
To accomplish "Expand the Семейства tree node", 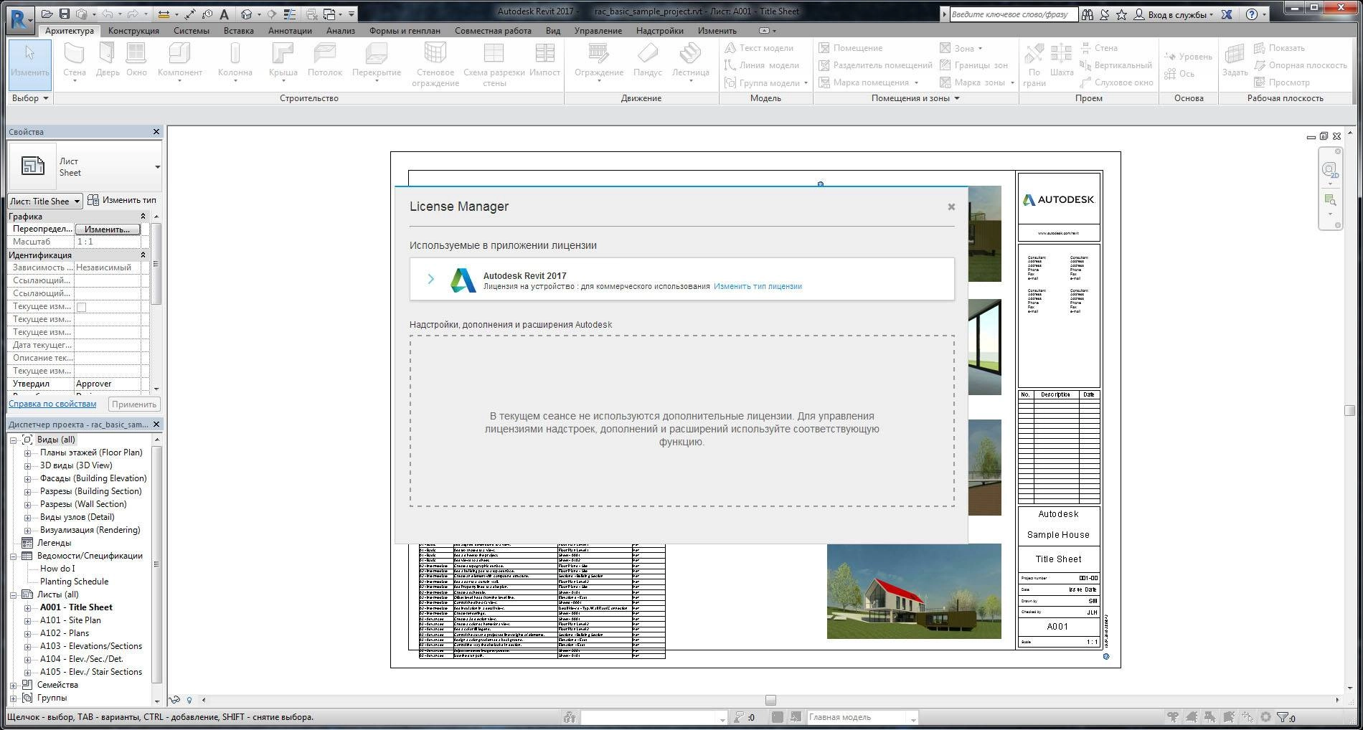I will [13, 685].
